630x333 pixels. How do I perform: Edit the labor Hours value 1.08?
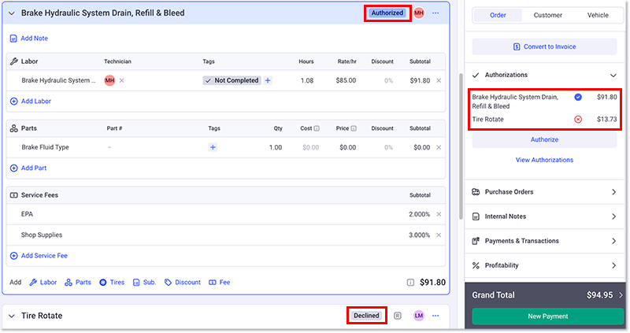(307, 80)
